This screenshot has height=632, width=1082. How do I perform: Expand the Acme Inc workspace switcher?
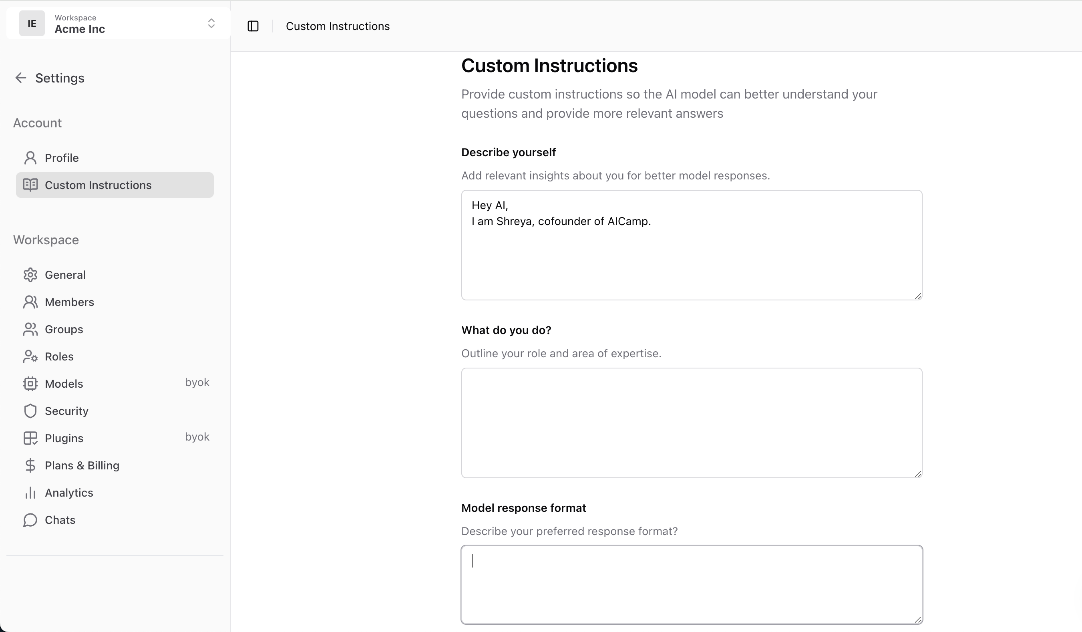click(x=211, y=23)
